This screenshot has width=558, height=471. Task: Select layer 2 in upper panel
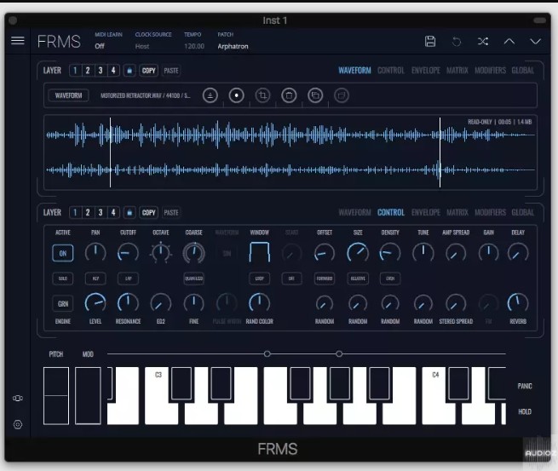pos(88,71)
